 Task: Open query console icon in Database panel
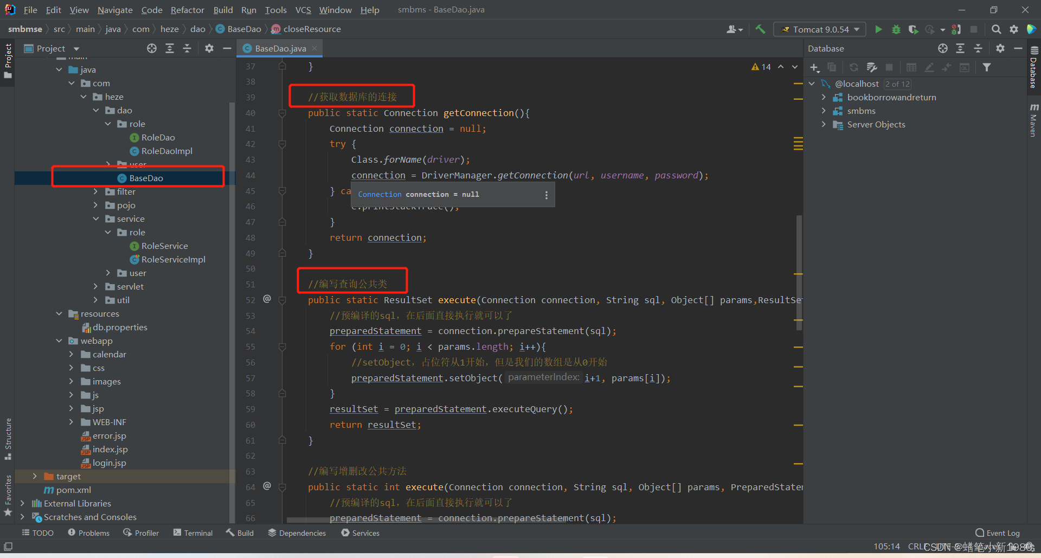pos(965,67)
